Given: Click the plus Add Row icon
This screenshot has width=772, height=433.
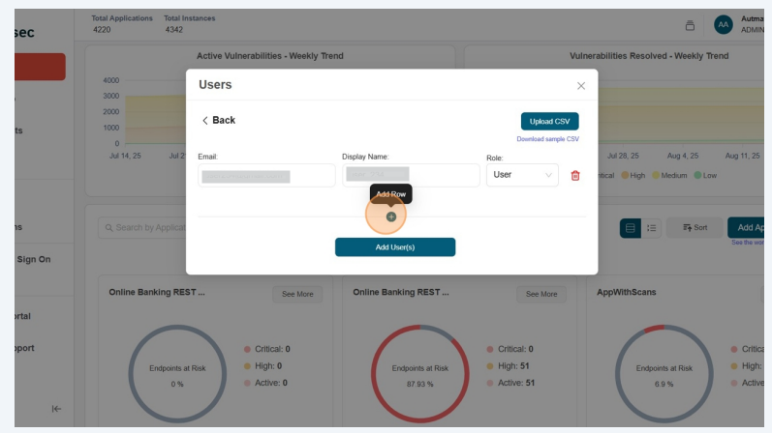Looking at the screenshot, I should (x=391, y=216).
